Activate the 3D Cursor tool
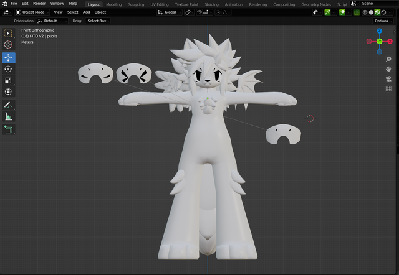 [x=8, y=44]
